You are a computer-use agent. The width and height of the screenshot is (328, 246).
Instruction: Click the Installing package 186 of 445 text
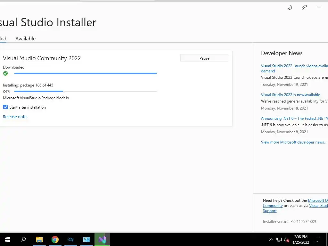click(x=28, y=85)
